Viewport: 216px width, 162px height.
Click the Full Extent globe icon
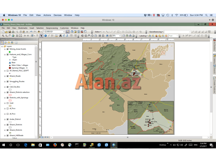click(13, 36)
